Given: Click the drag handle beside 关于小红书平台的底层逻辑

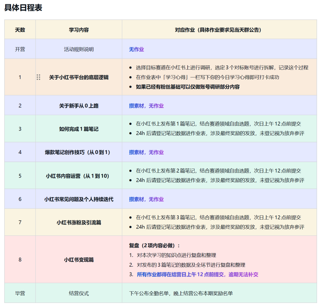Looking at the screenshot, I should pos(38,77).
